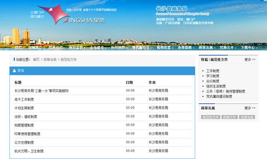This screenshot has width=267, height=167.
Task: Open 公务（客商）接待管理制度 in the sidebar
Action: tap(226, 92)
